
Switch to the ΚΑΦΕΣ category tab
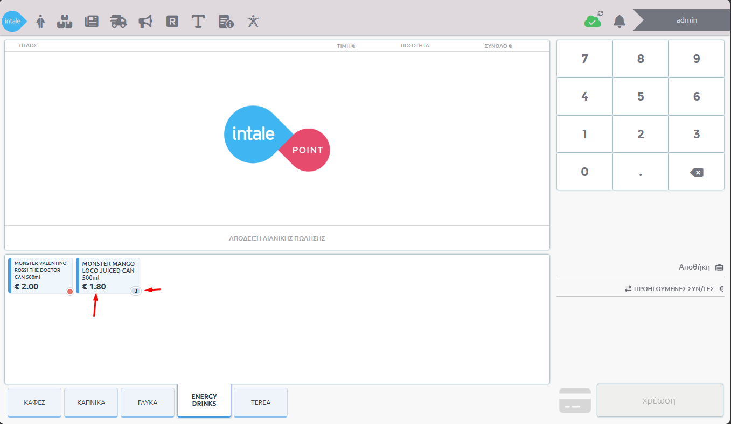pos(34,402)
